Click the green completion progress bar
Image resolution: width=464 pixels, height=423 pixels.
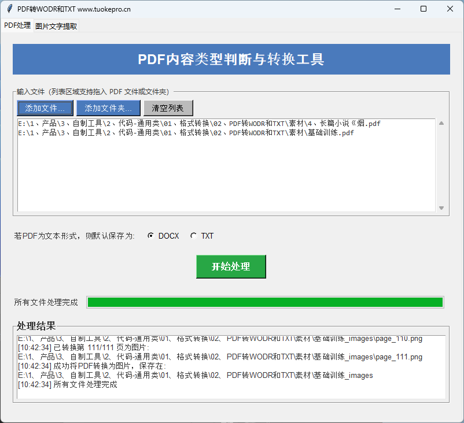(x=264, y=302)
